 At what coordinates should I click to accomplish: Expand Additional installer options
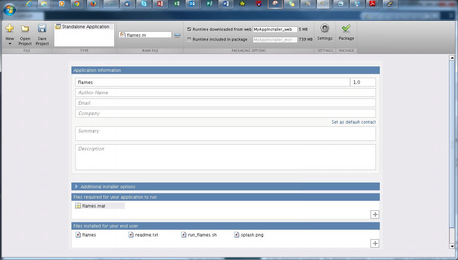[76, 186]
